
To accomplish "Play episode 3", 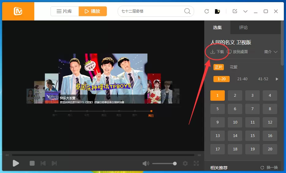I will click(x=252, y=96).
